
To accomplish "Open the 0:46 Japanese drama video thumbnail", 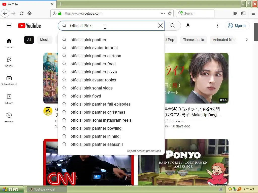I will tap(197, 78).
